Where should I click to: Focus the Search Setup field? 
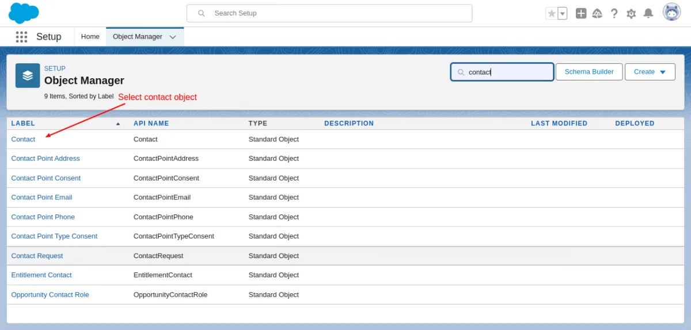point(329,13)
